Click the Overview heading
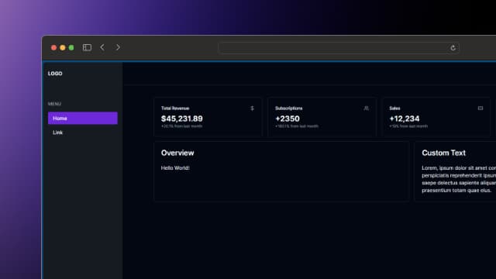Image resolution: width=496 pixels, height=279 pixels. [177, 153]
